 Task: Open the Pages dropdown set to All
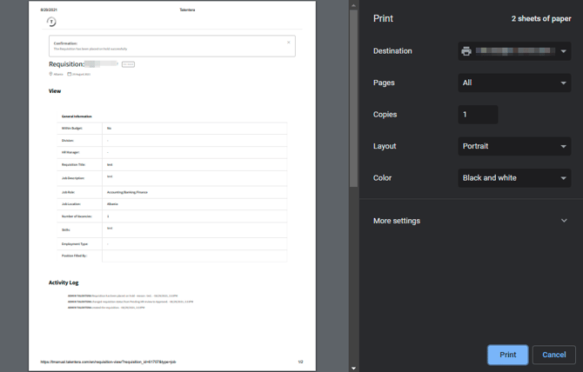(514, 83)
